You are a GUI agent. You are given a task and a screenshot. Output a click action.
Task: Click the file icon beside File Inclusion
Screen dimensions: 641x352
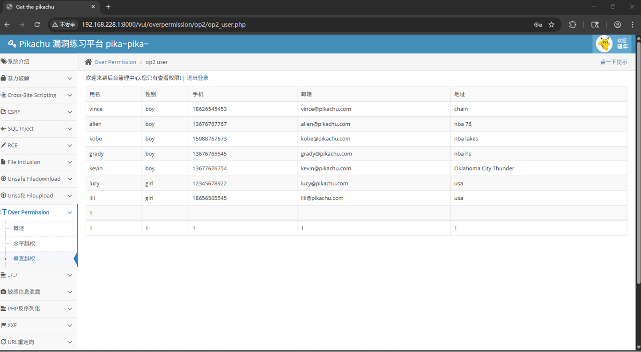tap(3, 162)
